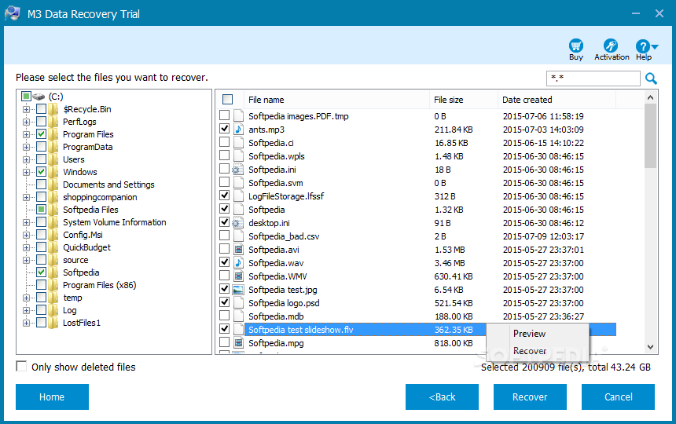Click the Softpedia.mpg video file icon
The image size is (676, 424).
238,343
